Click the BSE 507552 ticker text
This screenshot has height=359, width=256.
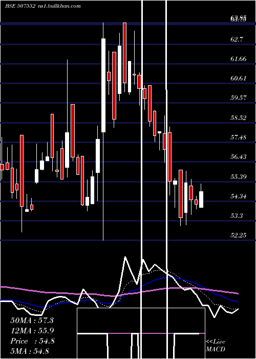tap(20, 6)
